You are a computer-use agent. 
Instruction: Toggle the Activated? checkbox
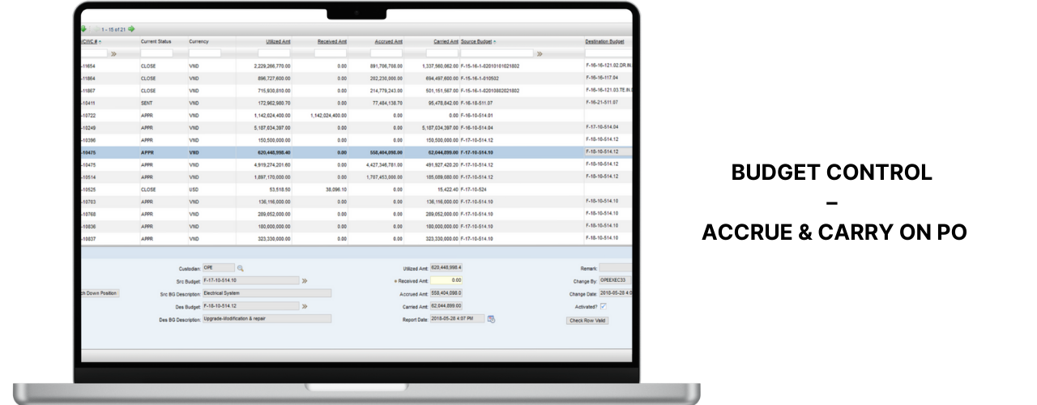(x=603, y=306)
